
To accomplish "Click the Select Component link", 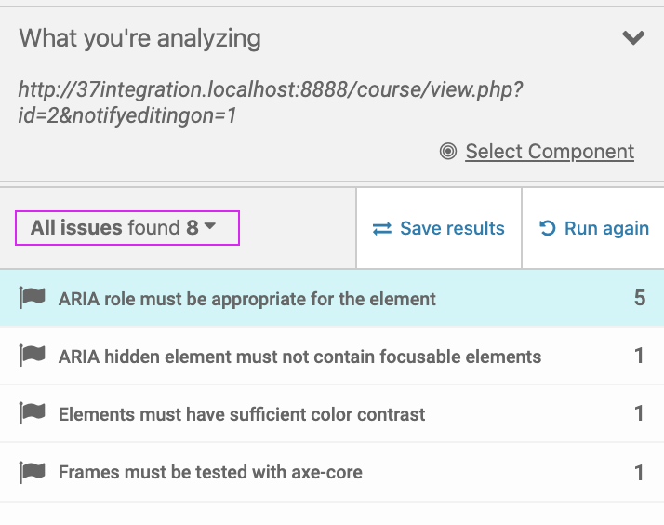I will (x=550, y=152).
